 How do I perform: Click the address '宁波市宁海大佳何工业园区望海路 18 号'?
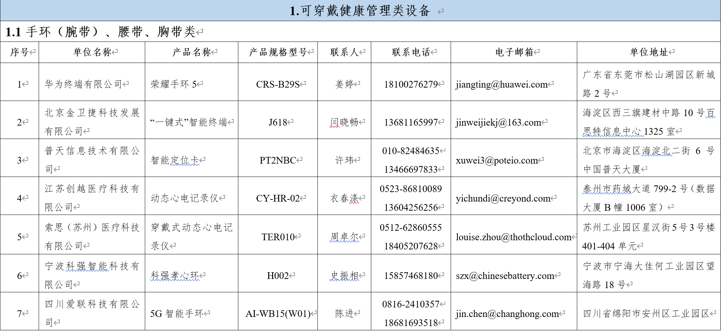[649, 275]
